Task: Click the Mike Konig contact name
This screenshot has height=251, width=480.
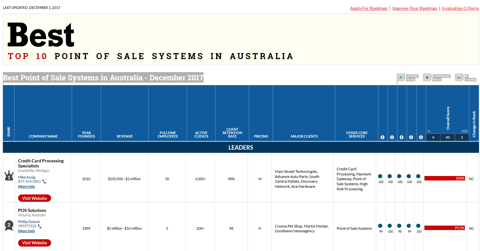Action: point(27,177)
